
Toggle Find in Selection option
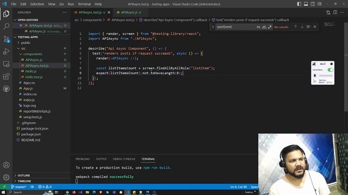point(308,27)
